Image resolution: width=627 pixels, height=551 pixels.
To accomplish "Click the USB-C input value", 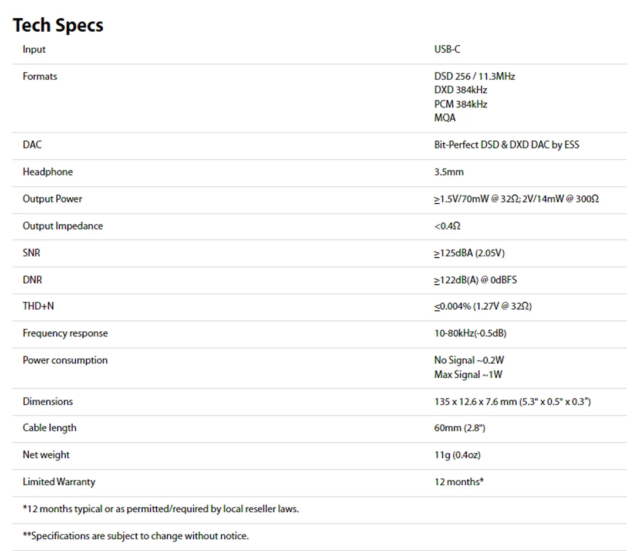I will (447, 49).
